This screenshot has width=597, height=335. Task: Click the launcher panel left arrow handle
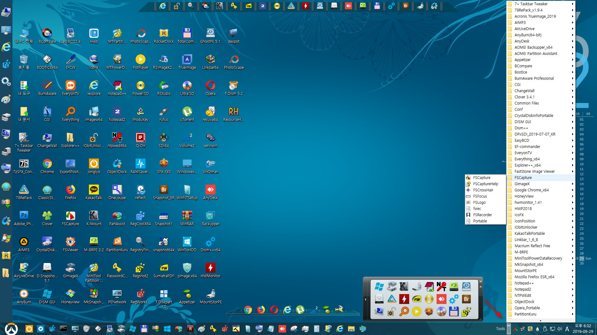pyautogui.click(x=366, y=299)
